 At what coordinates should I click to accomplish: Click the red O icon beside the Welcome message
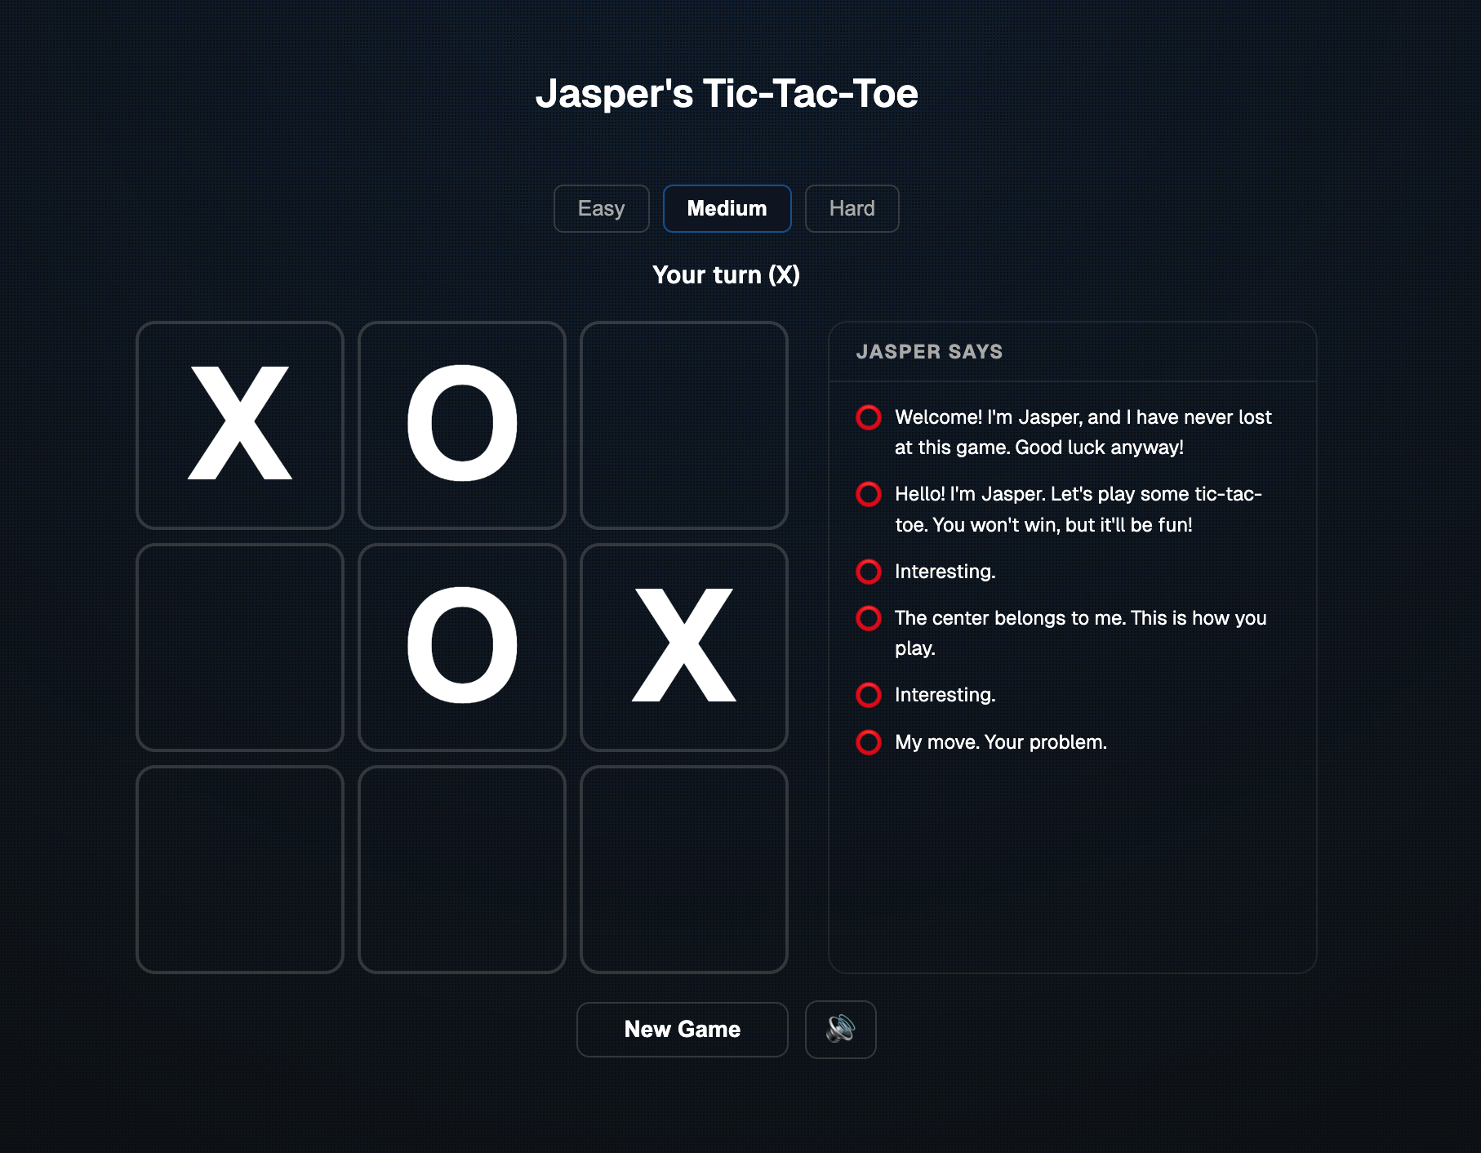pos(869,417)
